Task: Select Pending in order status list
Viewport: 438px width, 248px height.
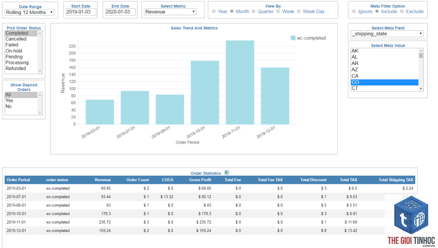Action: (x=21, y=57)
